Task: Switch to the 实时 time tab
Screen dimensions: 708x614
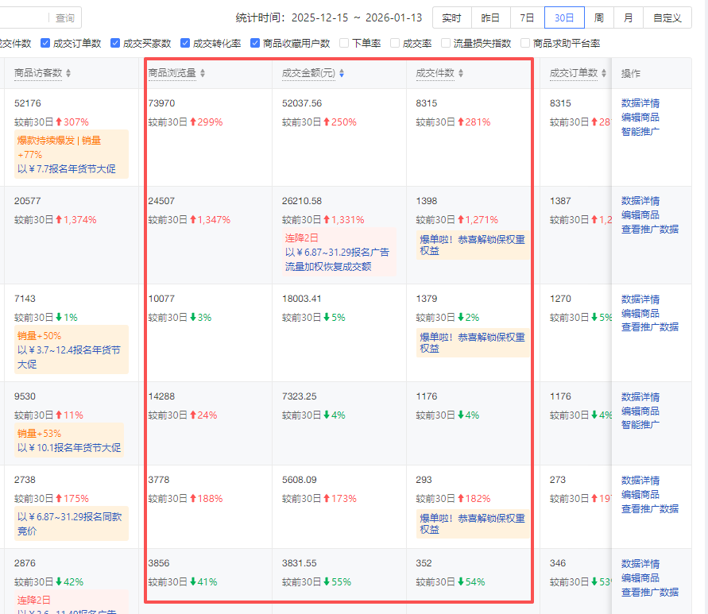Action: [x=452, y=17]
